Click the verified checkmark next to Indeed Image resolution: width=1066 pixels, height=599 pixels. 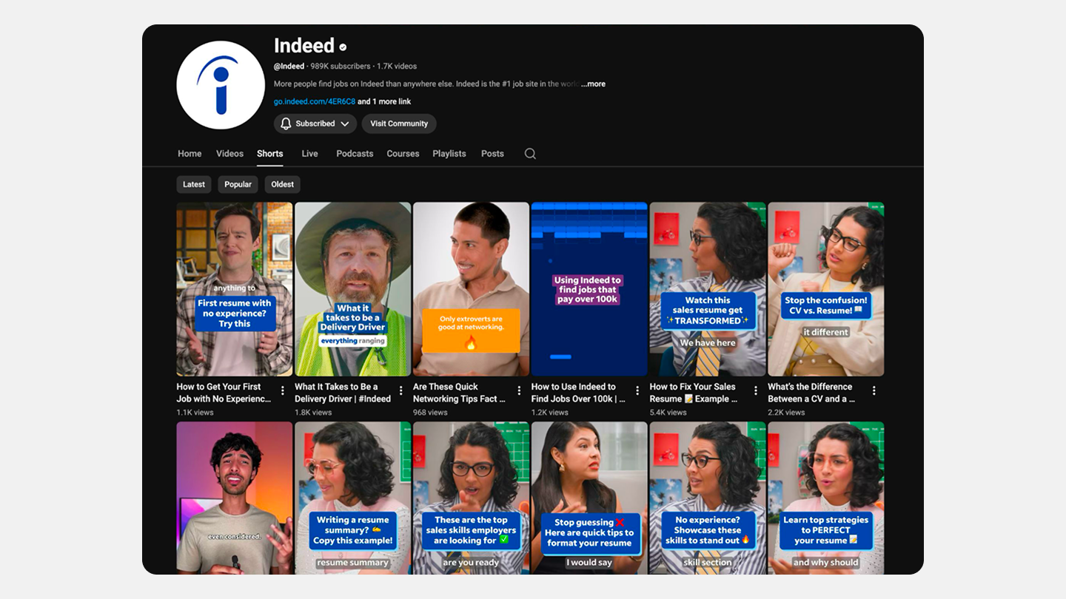[x=342, y=46]
